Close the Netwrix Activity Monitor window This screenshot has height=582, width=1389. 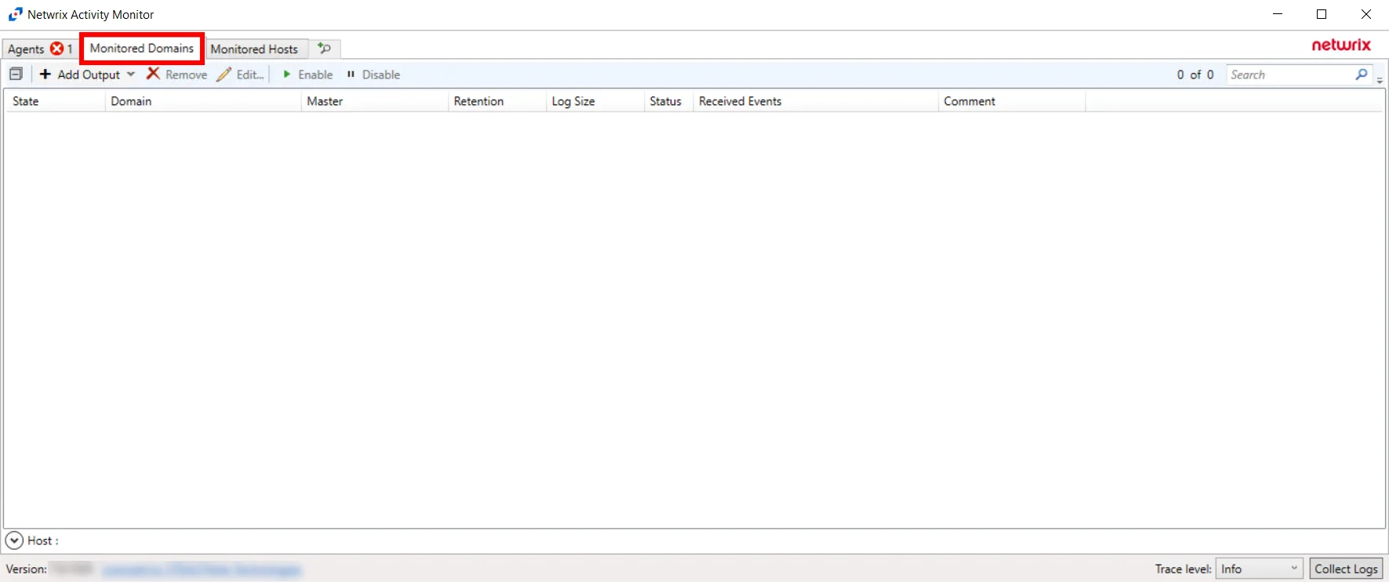(1365, 14)
